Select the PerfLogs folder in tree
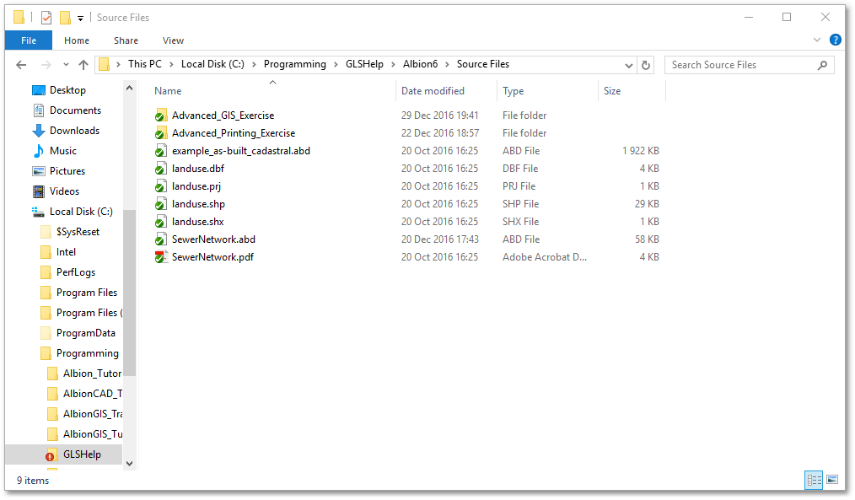855x500 pixels. (x=75, y=272)
